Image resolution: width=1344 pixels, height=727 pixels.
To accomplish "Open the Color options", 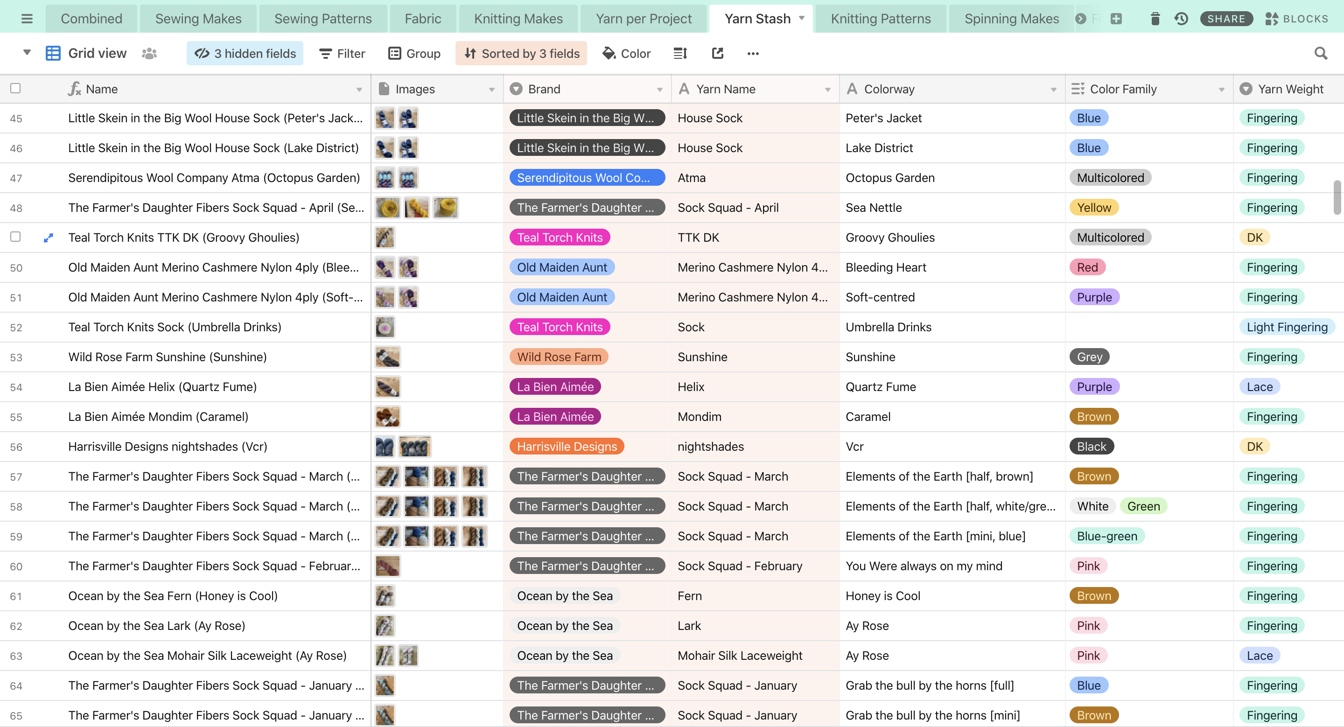I will click(x=627, y=53).
